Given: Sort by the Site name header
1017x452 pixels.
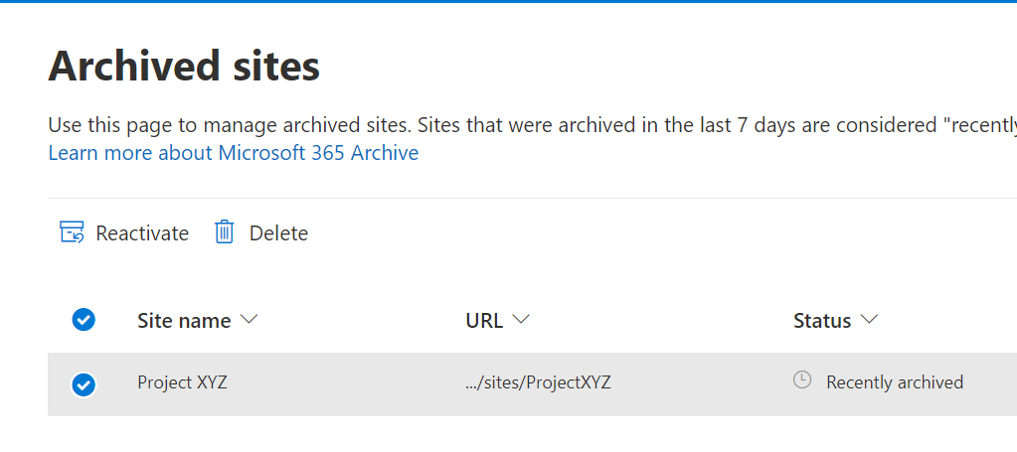Looking at the screenshot, I should [184, 321].
